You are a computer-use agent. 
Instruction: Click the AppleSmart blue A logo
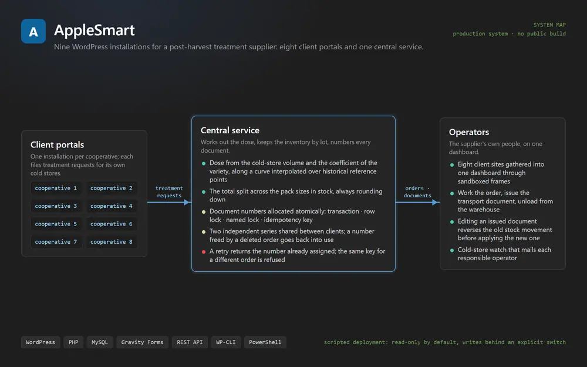click(x=33, y=31)
